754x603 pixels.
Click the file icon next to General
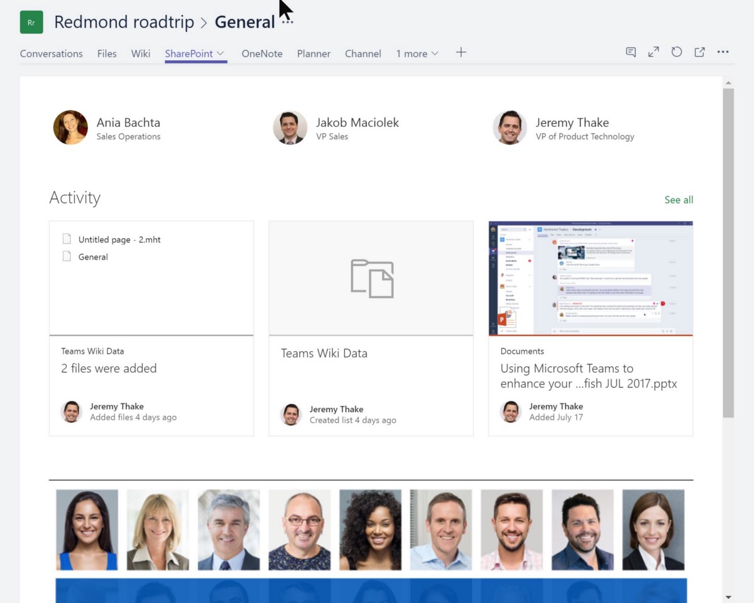67,256
